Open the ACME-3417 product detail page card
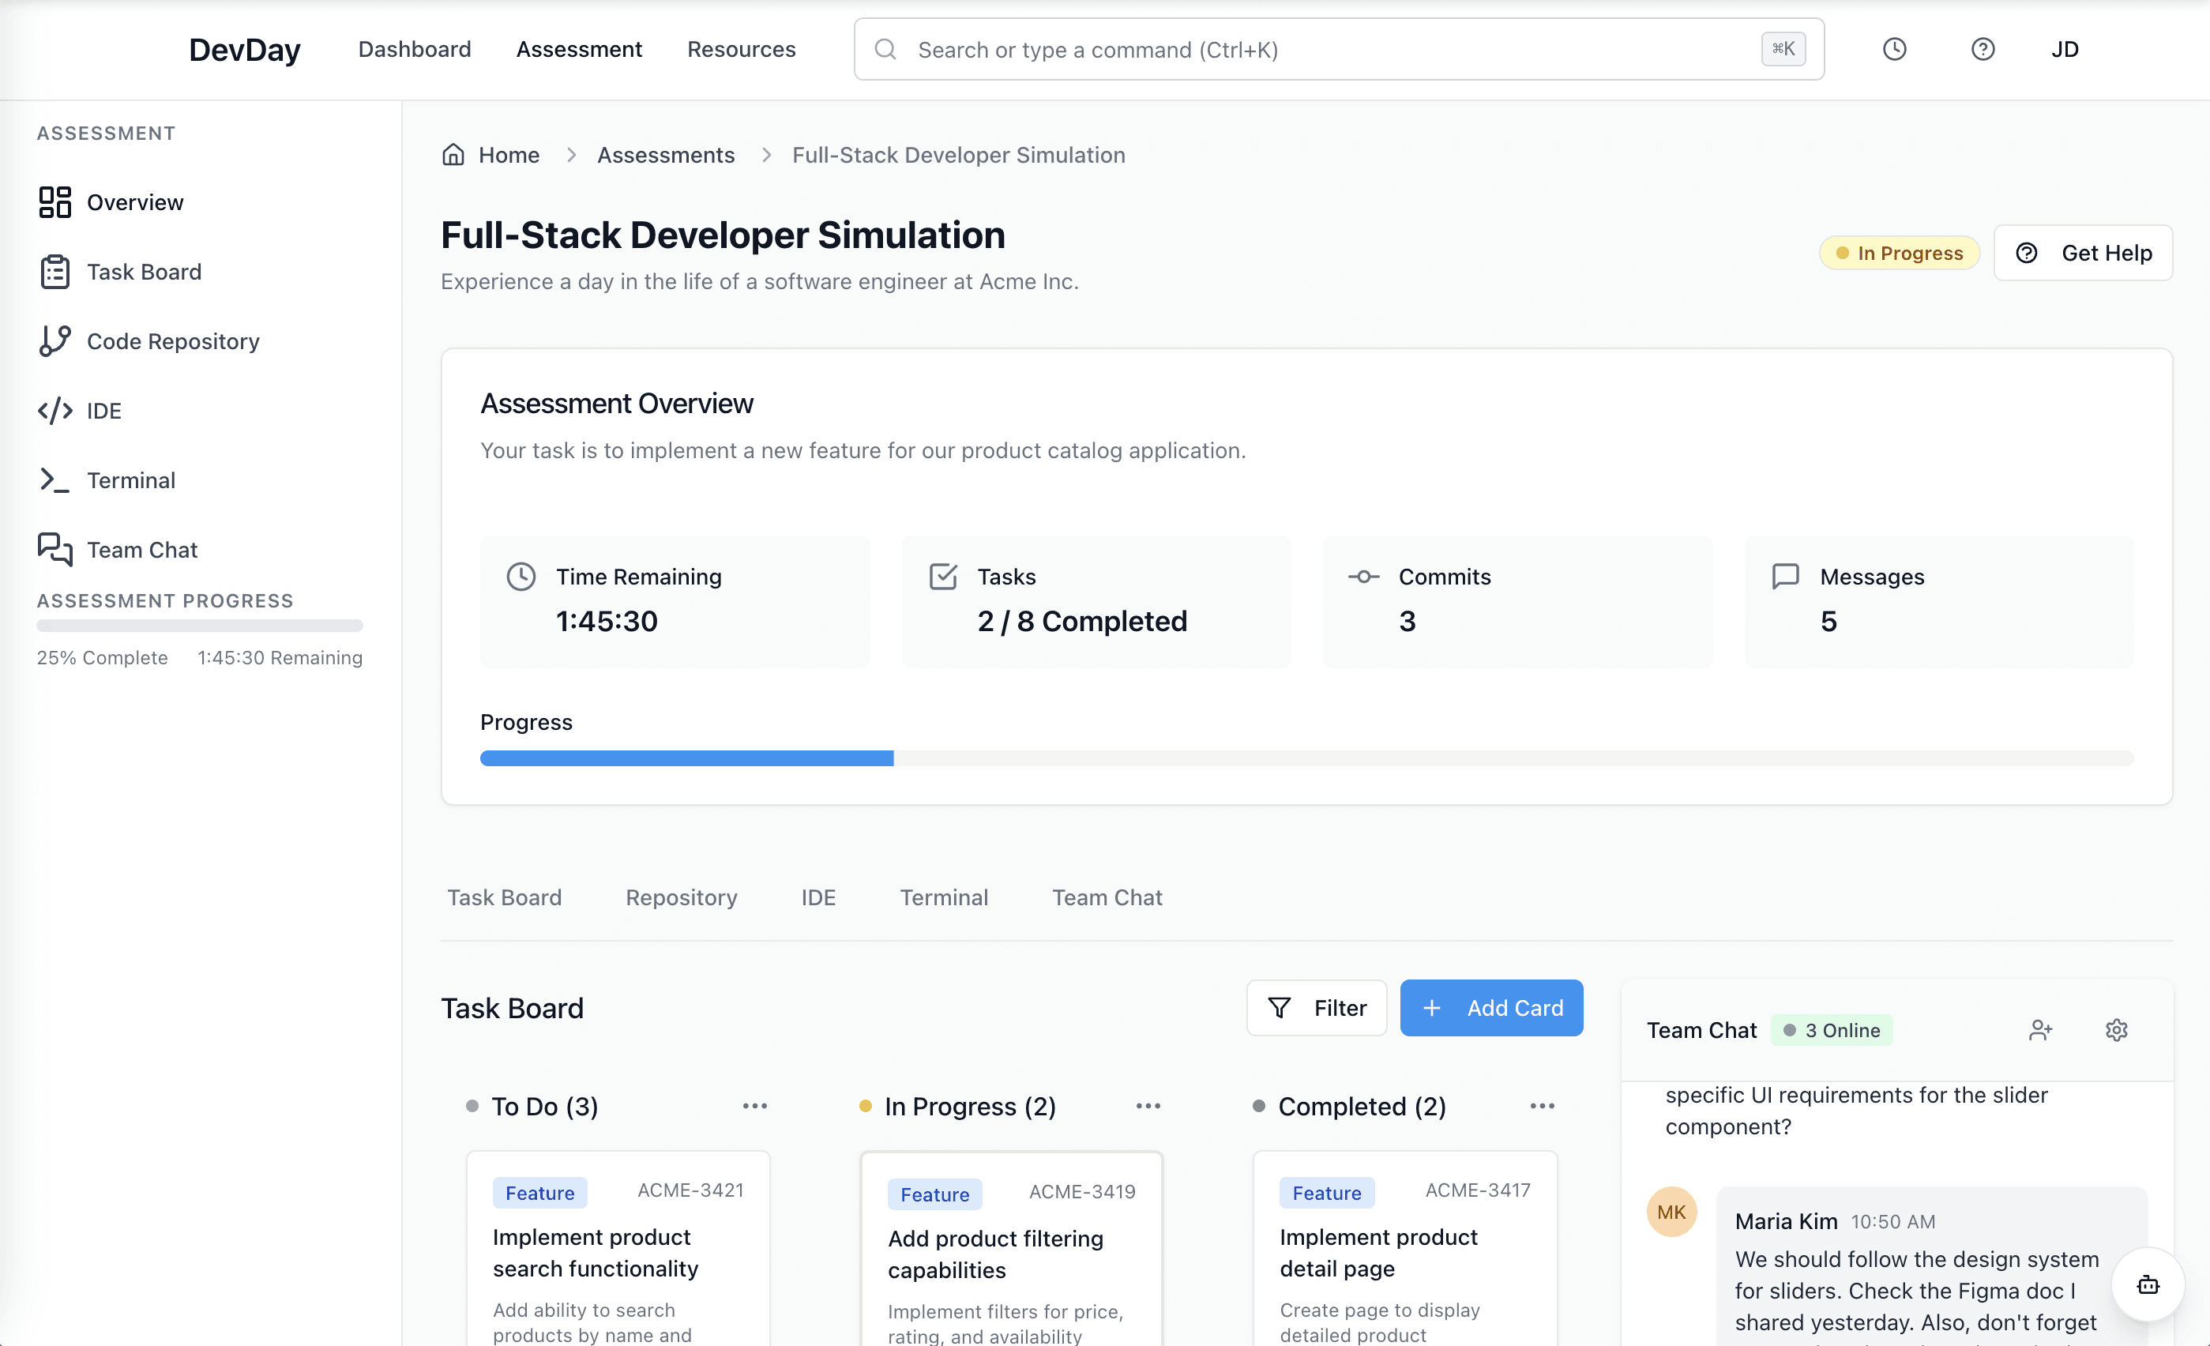This screenshot has width=2210, height=1346. click(x=1404, y=1248)
